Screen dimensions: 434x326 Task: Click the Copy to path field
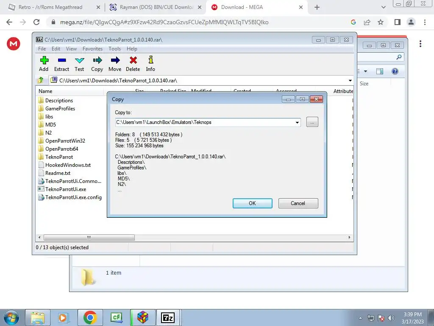tap(205, 123)
